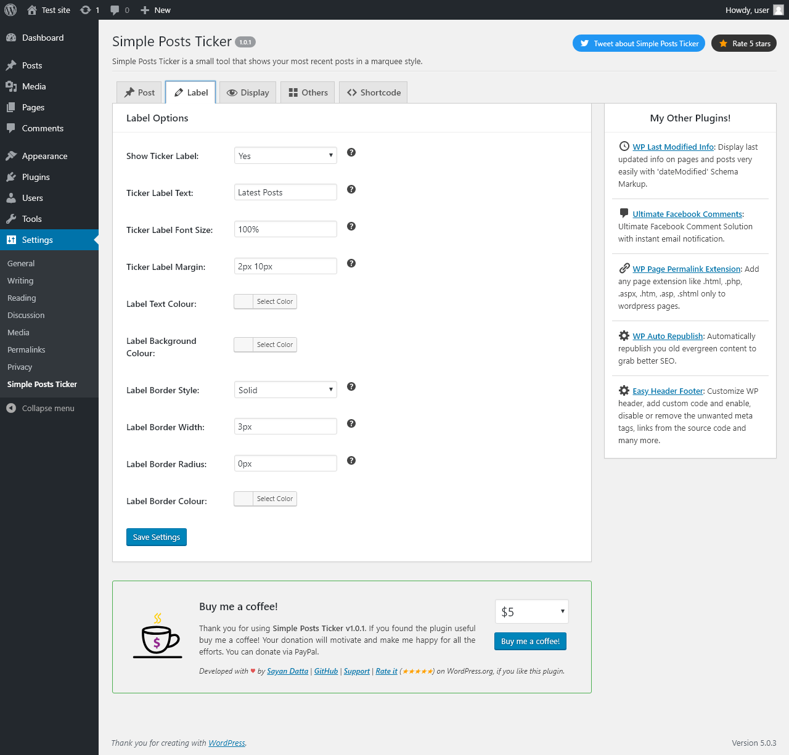This screenshot has height=755, width=789.
Task: Open help for Label Border Radius
Action: [x=351, y=460]
